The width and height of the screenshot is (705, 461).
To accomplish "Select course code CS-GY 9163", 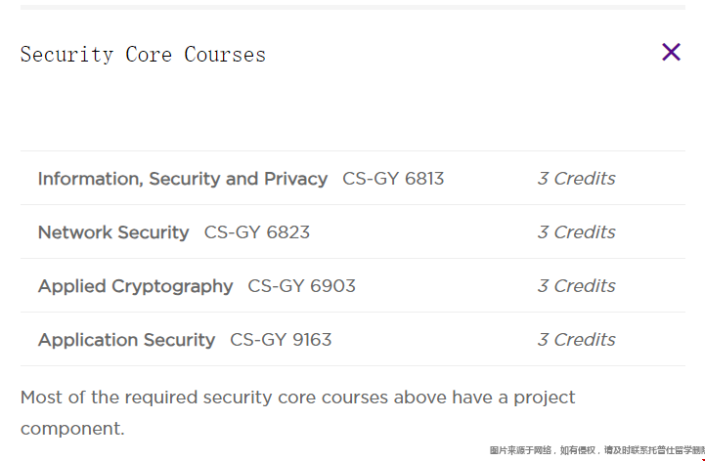I will [x=281, y=340].
